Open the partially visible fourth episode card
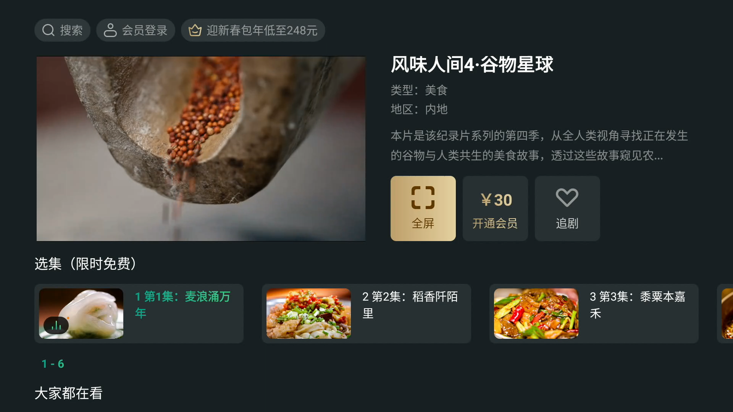 pyautogui.click(x=725, y=314)
